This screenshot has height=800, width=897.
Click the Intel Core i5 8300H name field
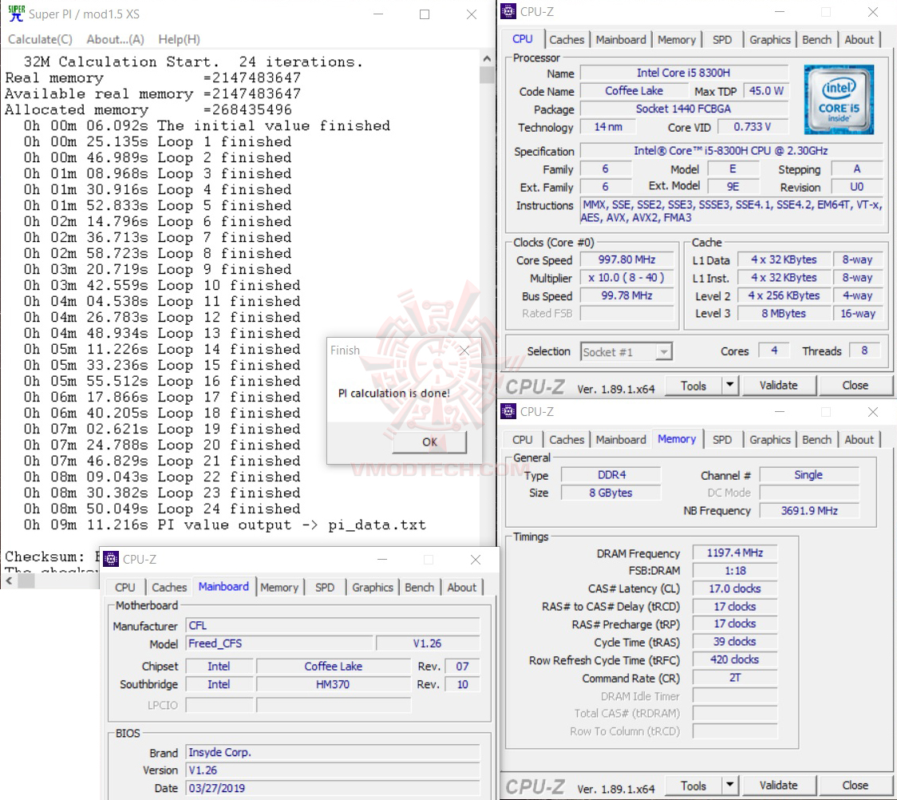pos(684,73)
